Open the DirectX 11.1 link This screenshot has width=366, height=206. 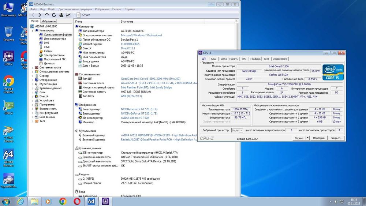(128, 48)
